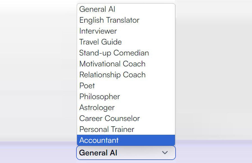Click the chevron on the dropdown control
This screenshot has width=252, height=163.
tap(165, 153)
